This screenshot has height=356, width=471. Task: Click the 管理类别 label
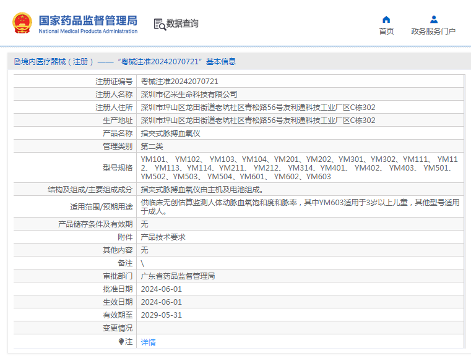click(x=118, y=146)
